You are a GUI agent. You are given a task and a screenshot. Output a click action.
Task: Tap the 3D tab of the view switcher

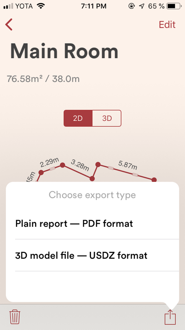107,118
